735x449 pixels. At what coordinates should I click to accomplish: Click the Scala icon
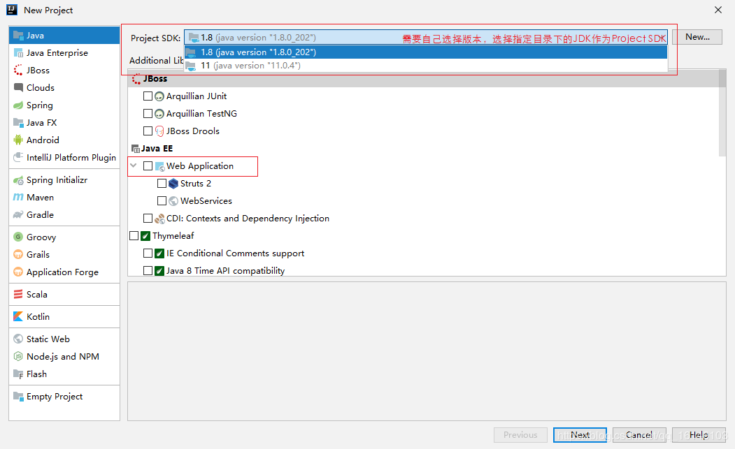coord(18,294)
